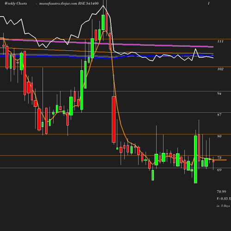The height and width of the screenshot is (231, 231).
Task: Click the last price value 70.99
Action: (x=221, y=192)
